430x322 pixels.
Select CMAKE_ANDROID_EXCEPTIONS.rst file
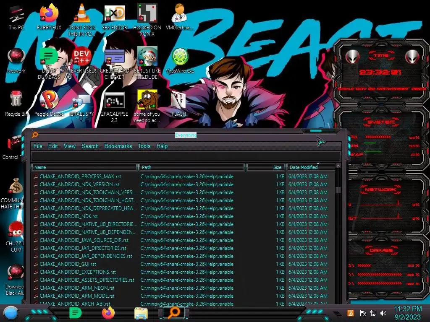pyautogui.click(x=78, y=272)
